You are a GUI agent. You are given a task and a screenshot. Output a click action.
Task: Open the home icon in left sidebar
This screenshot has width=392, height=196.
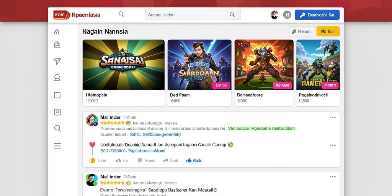(57, 32)
